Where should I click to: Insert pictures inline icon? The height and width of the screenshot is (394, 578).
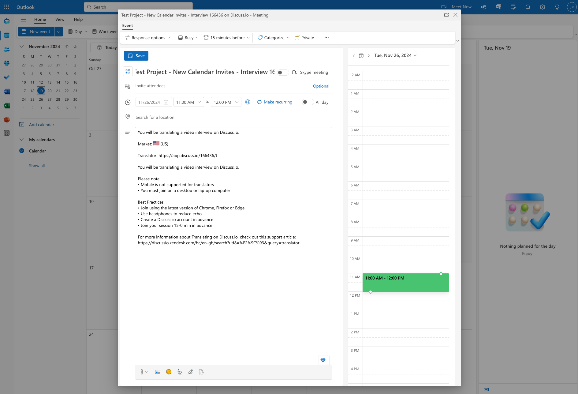pos(158,372)
